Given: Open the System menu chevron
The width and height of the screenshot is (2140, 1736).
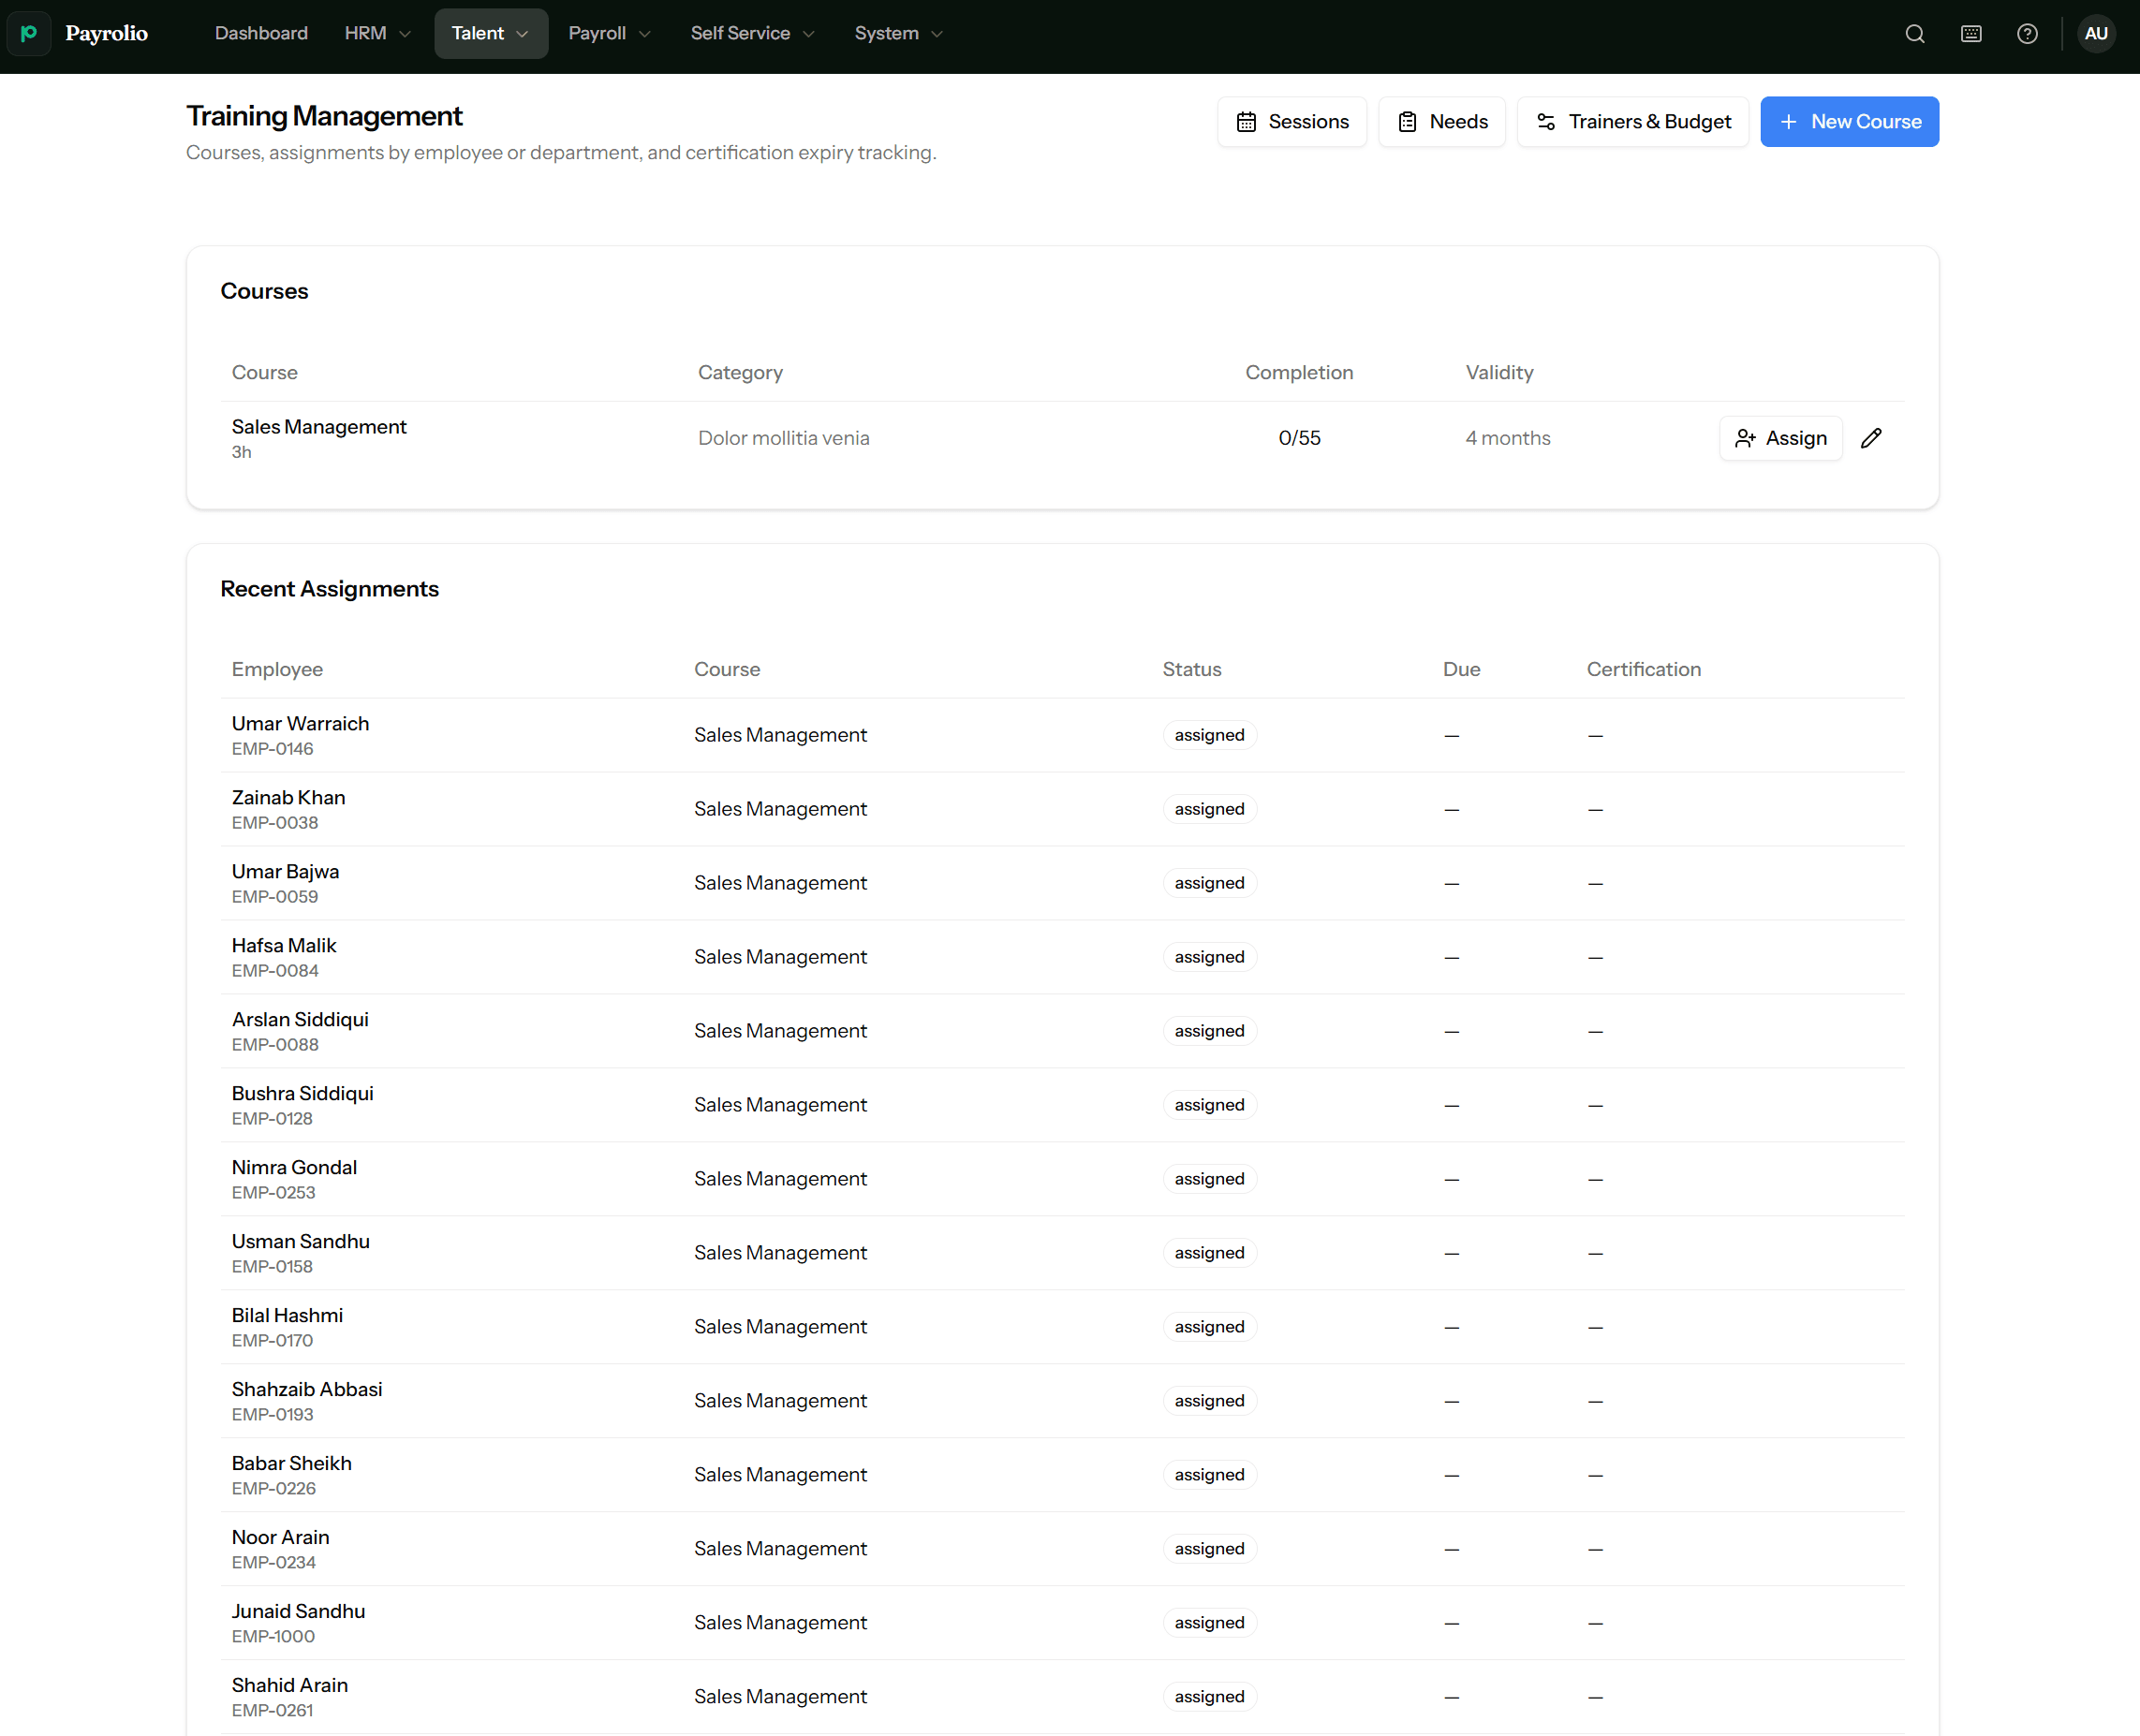Looking at the screenshot, I should (x=937, y=34).
